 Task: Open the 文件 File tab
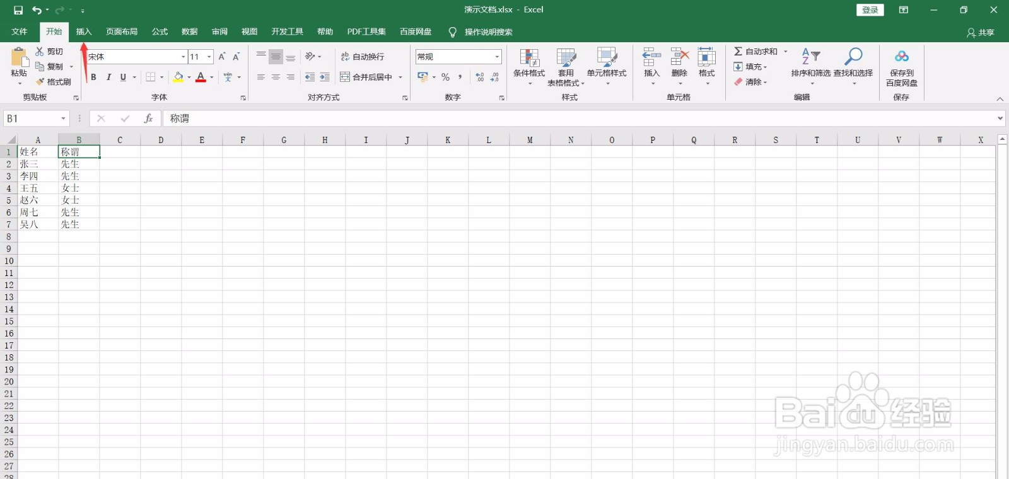tap(20, 32)
